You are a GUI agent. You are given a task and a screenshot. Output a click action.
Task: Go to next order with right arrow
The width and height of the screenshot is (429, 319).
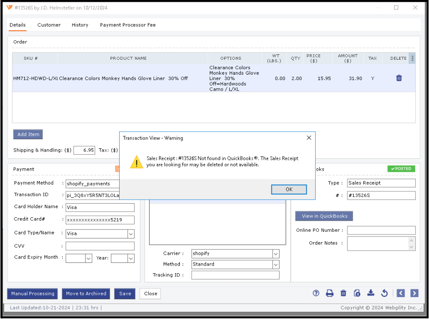414,293
